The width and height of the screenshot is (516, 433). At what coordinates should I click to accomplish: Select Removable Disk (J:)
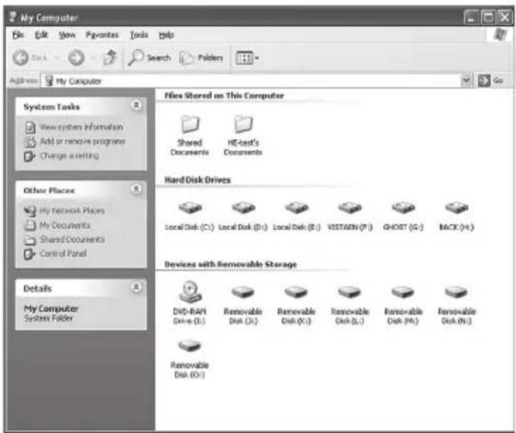(243, 305)
